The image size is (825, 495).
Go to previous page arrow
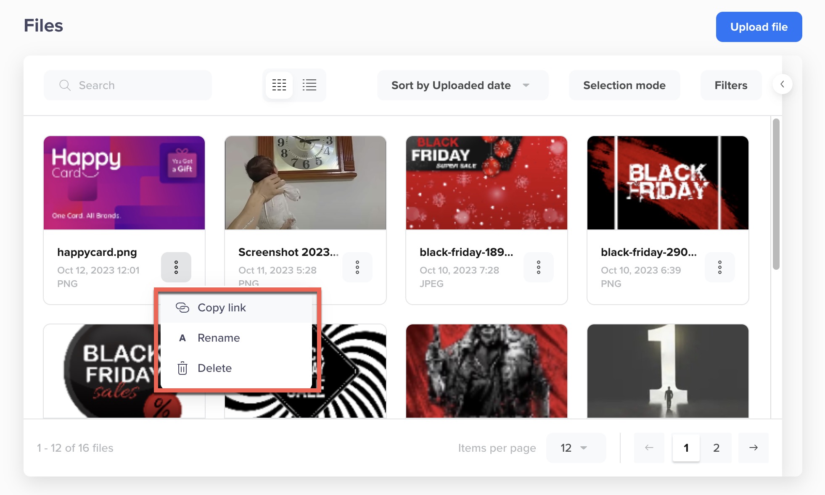649,448
